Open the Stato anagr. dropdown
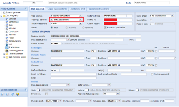The height and width of the screenshot is (107, 179). pos(172,16)
